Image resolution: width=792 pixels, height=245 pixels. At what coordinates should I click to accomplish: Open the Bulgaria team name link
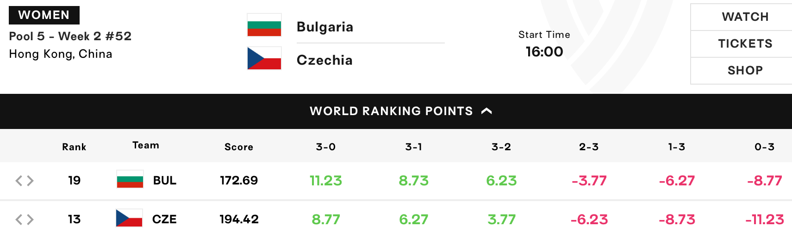[325, 27]
